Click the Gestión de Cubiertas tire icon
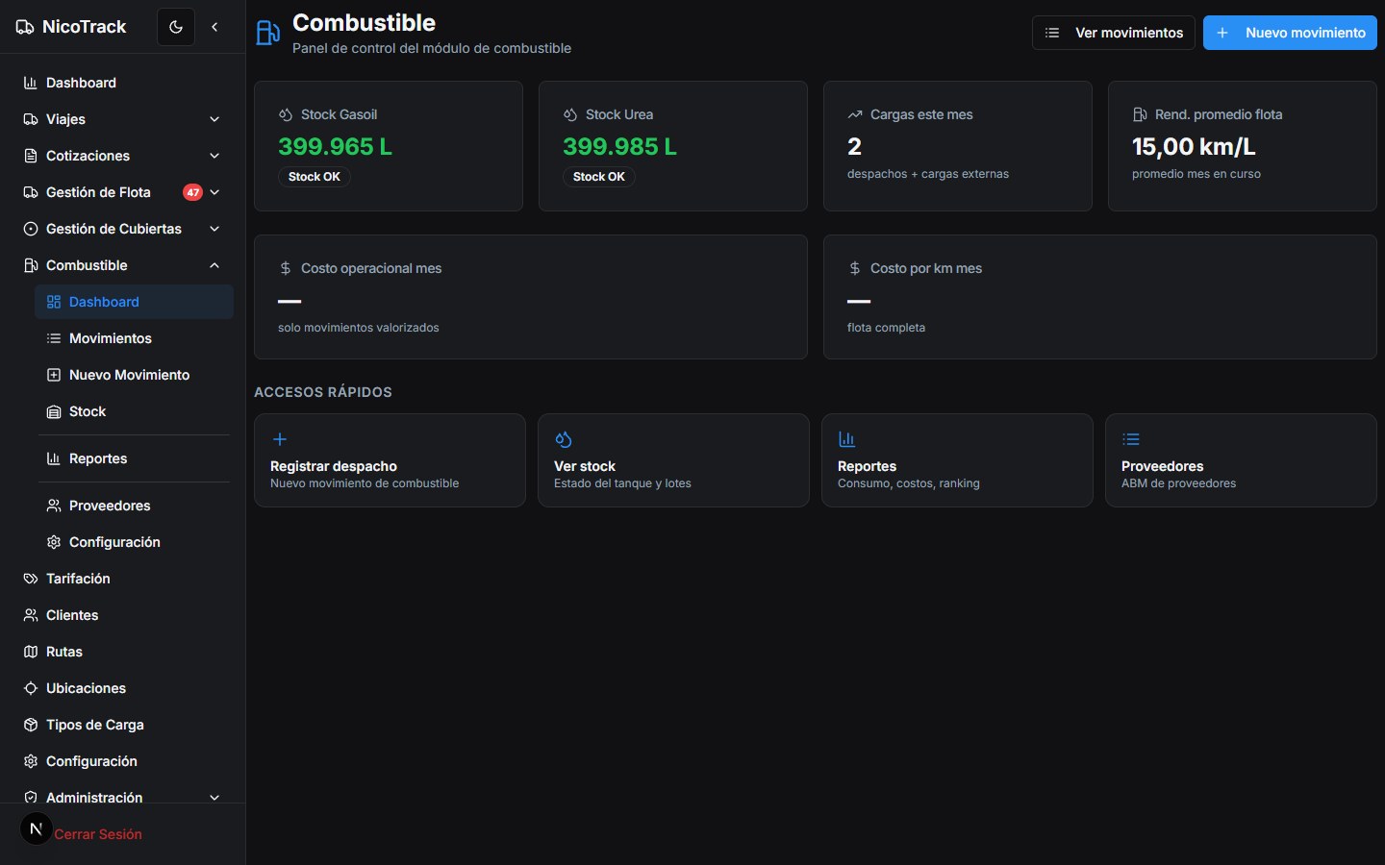The image size is (1385, 865). (x=31, y=229)
